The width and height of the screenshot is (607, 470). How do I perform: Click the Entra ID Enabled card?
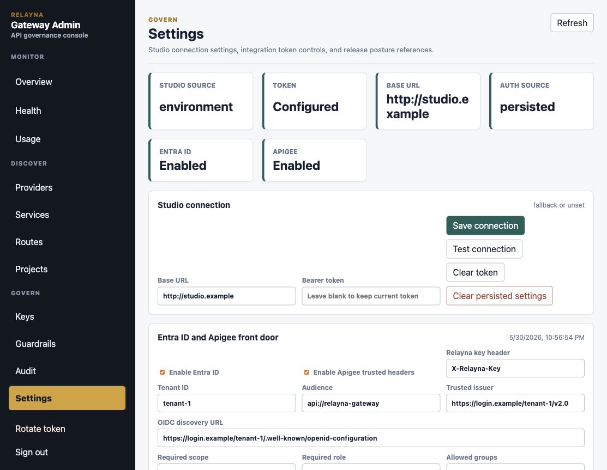[x=201, y=161]
